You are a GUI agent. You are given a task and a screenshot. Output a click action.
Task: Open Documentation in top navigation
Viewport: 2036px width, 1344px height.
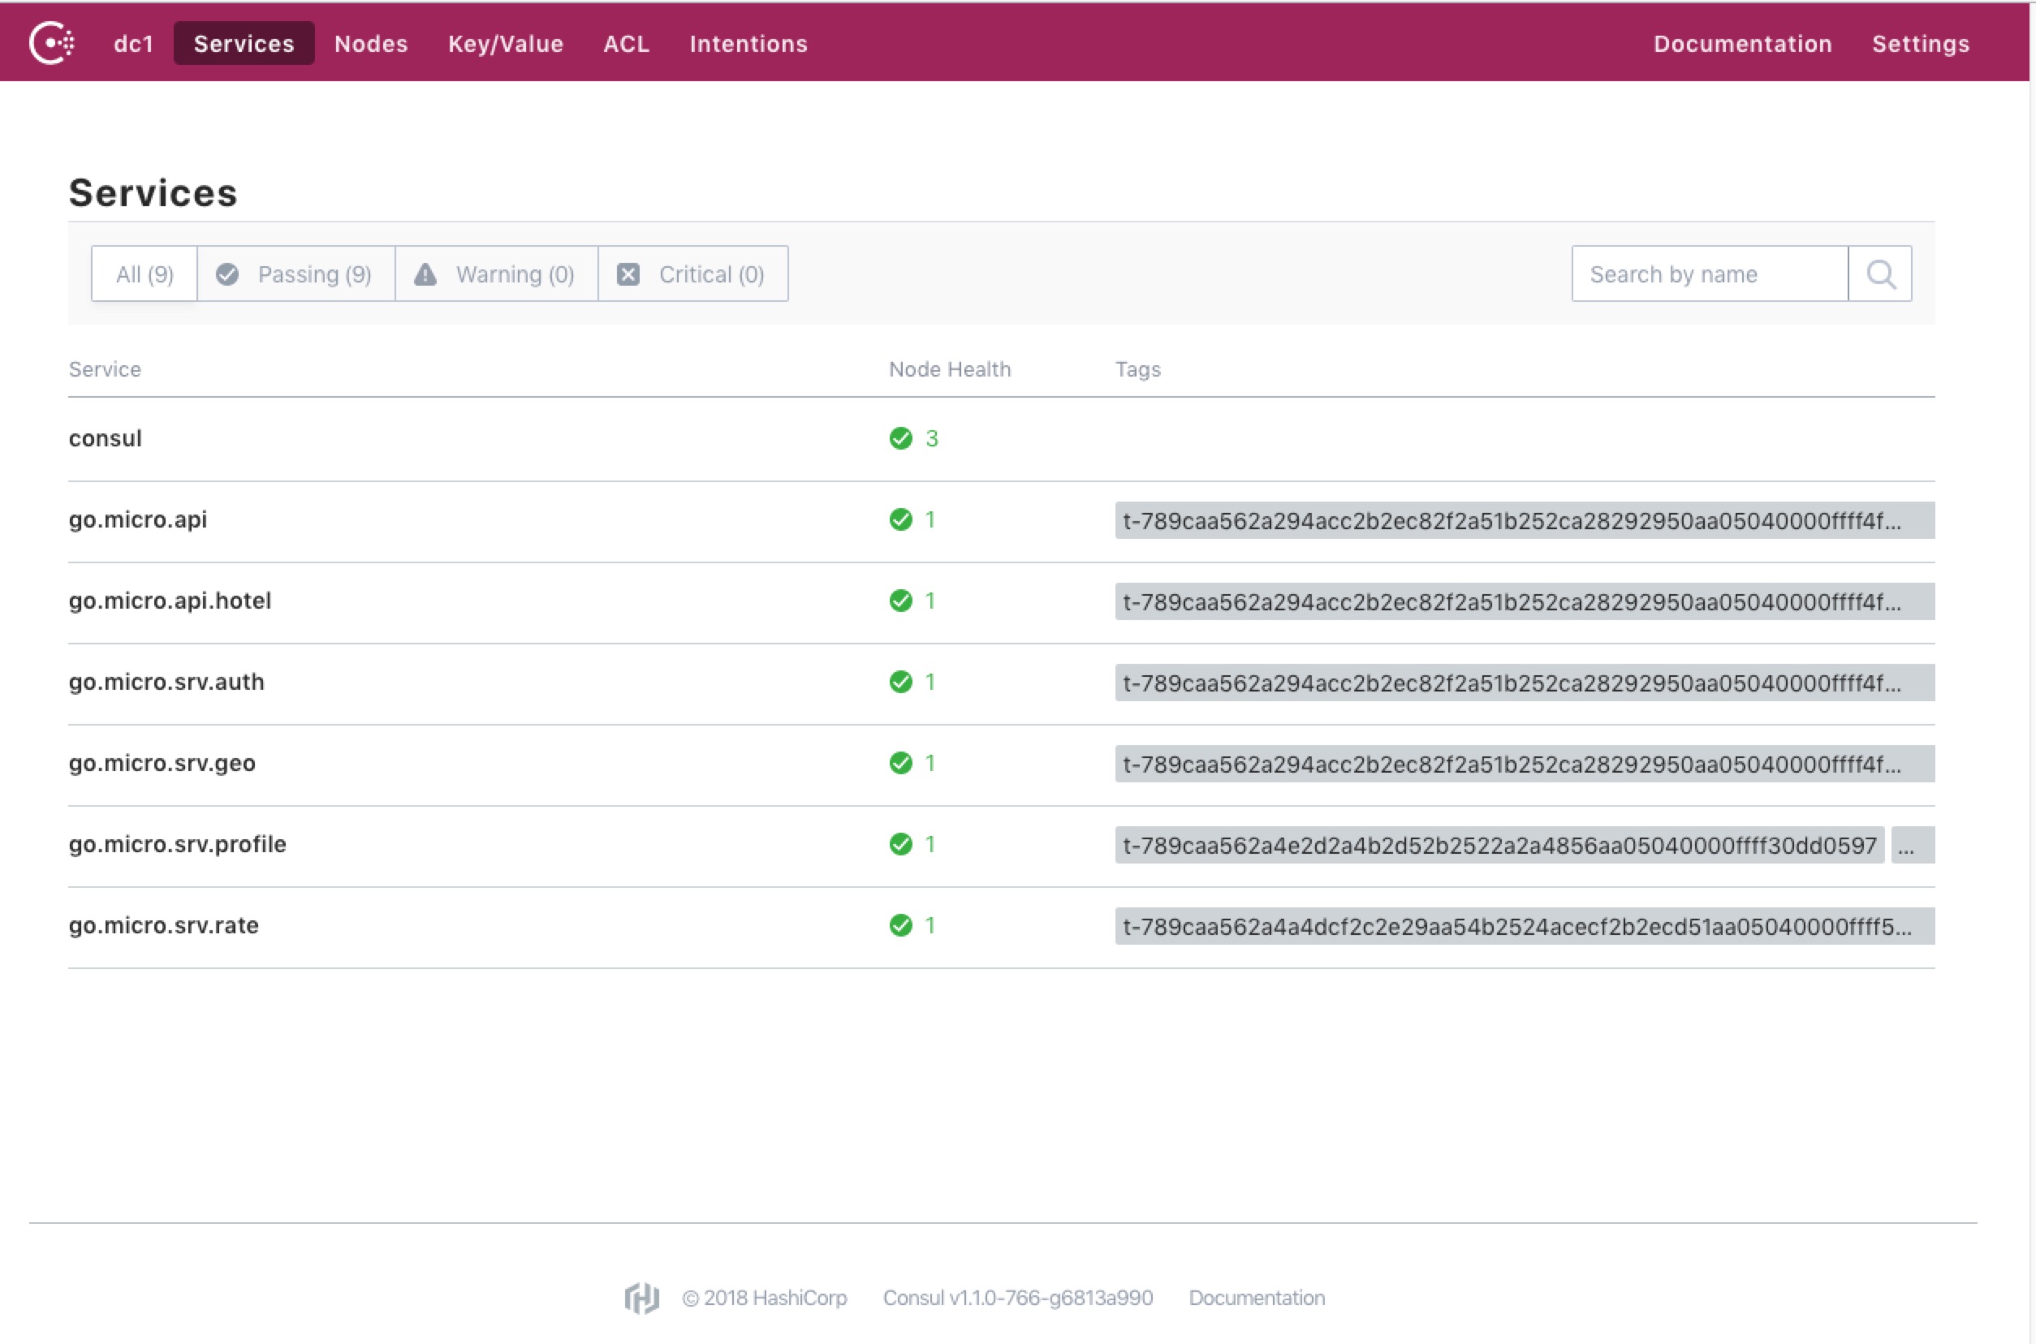tap(1743, 44)
